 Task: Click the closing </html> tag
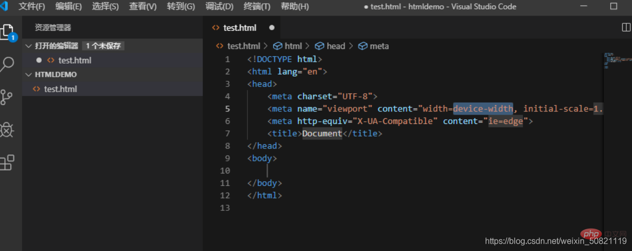coord(265,196)
